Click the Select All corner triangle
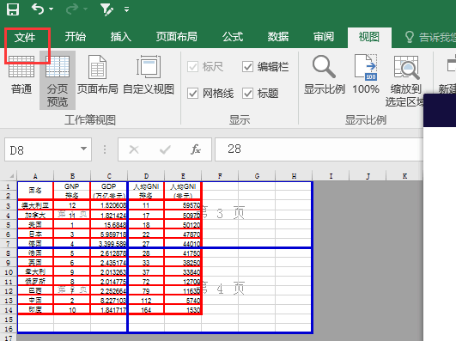 [x=12, y=176]
